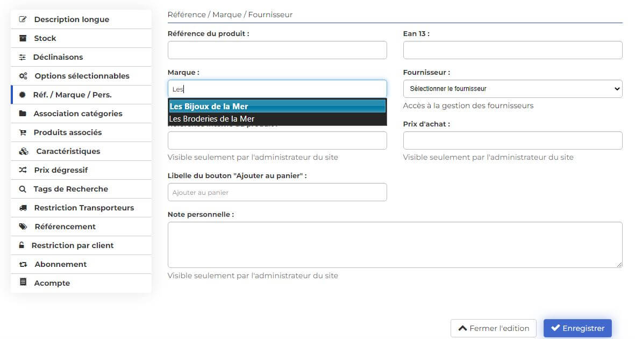The image size is (635, 339).
Task: Click the cart icon for Produits associés
Action: click(23, 132)
